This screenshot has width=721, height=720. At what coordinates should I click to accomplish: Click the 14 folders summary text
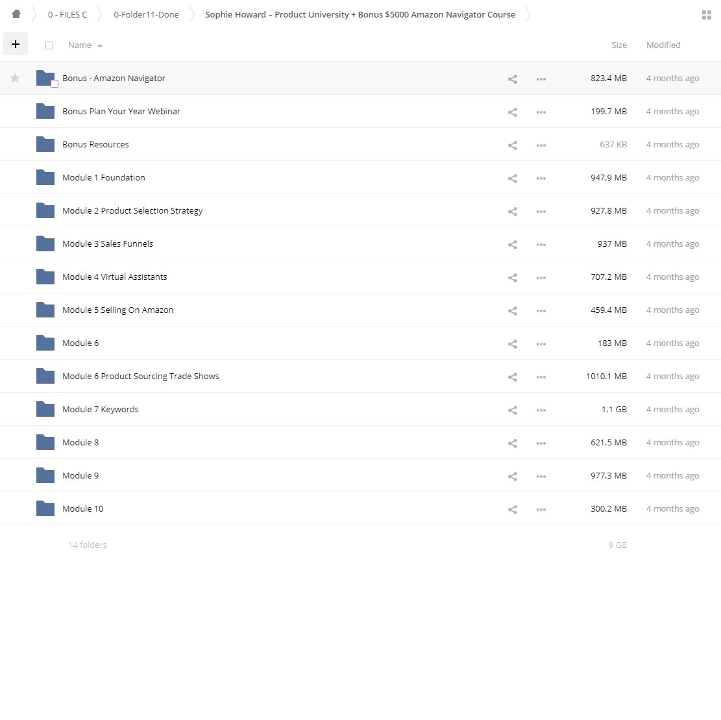coord(88,545)
